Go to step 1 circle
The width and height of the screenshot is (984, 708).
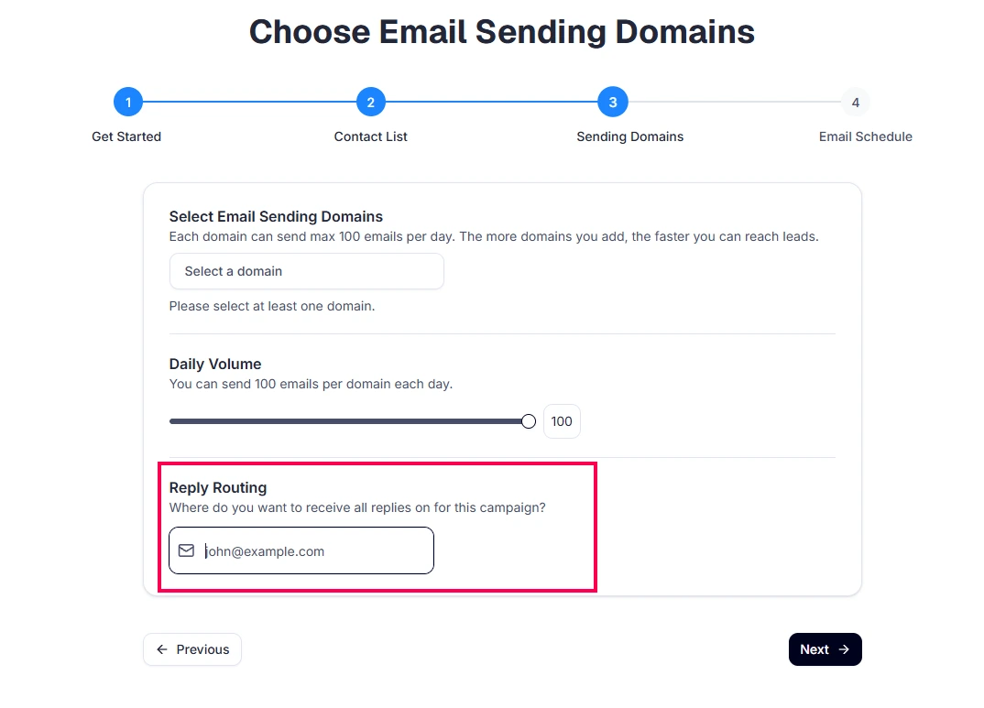[x=128, y=102]
